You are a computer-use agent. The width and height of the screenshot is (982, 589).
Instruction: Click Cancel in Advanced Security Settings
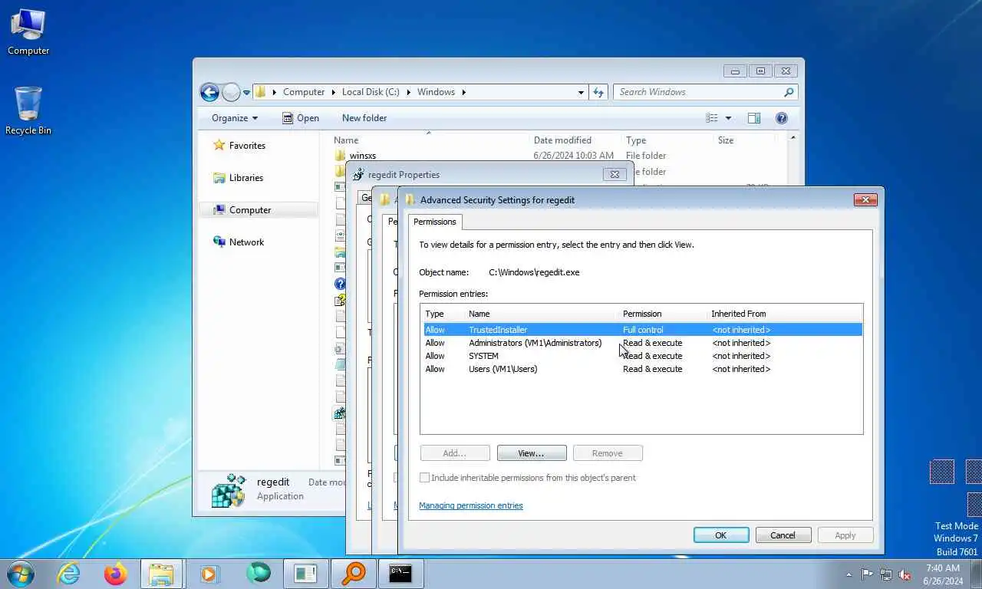[783, 535]
